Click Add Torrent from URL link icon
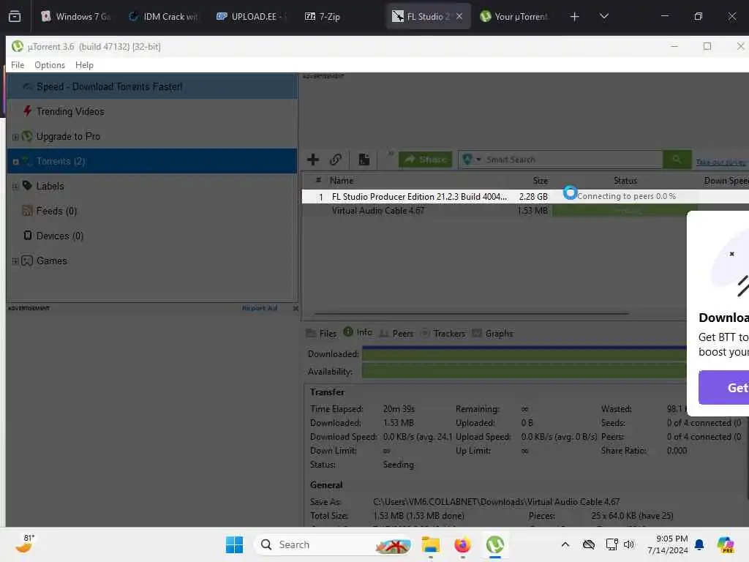The image size is (749, 562). point(336,160)
